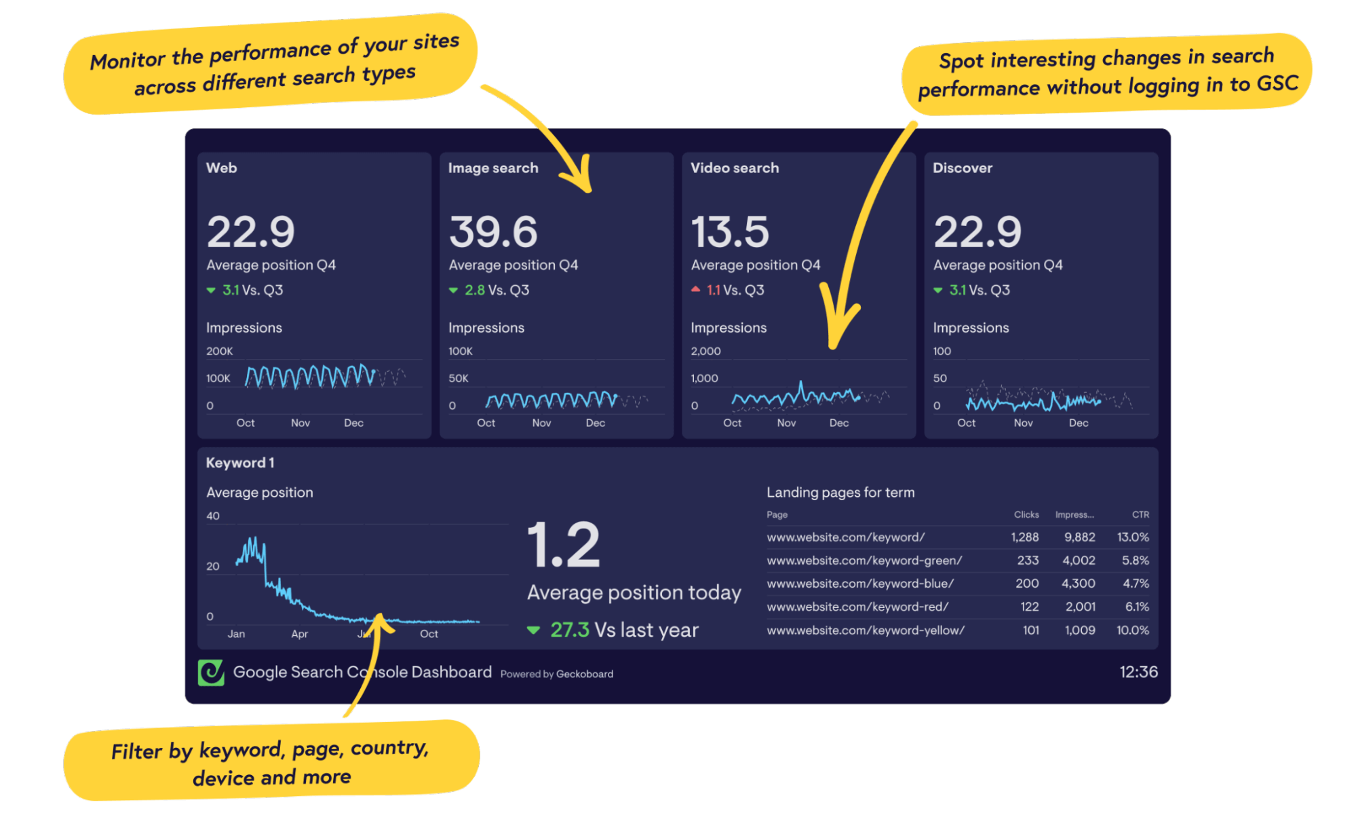Viewport: 1356px width, 832px height.
Task: Click the 12:36 clock in the footer
Action: pos(1138,672)
